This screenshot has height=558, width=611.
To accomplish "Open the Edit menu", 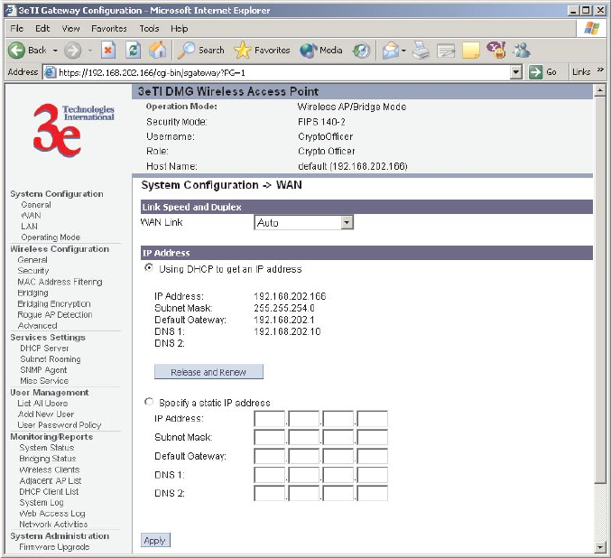I will 42,29.
